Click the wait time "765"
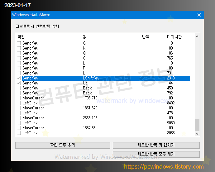This screenshot has width=215, height=172. tap(170, 58)
